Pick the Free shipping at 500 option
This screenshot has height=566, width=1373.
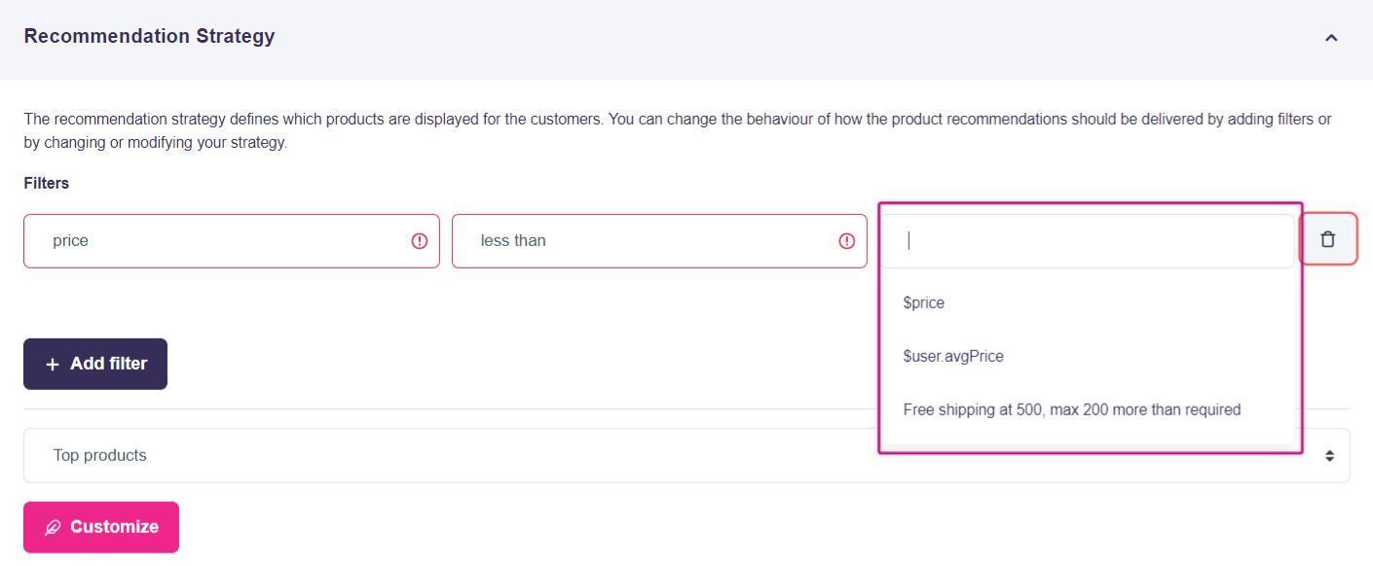1071,409
